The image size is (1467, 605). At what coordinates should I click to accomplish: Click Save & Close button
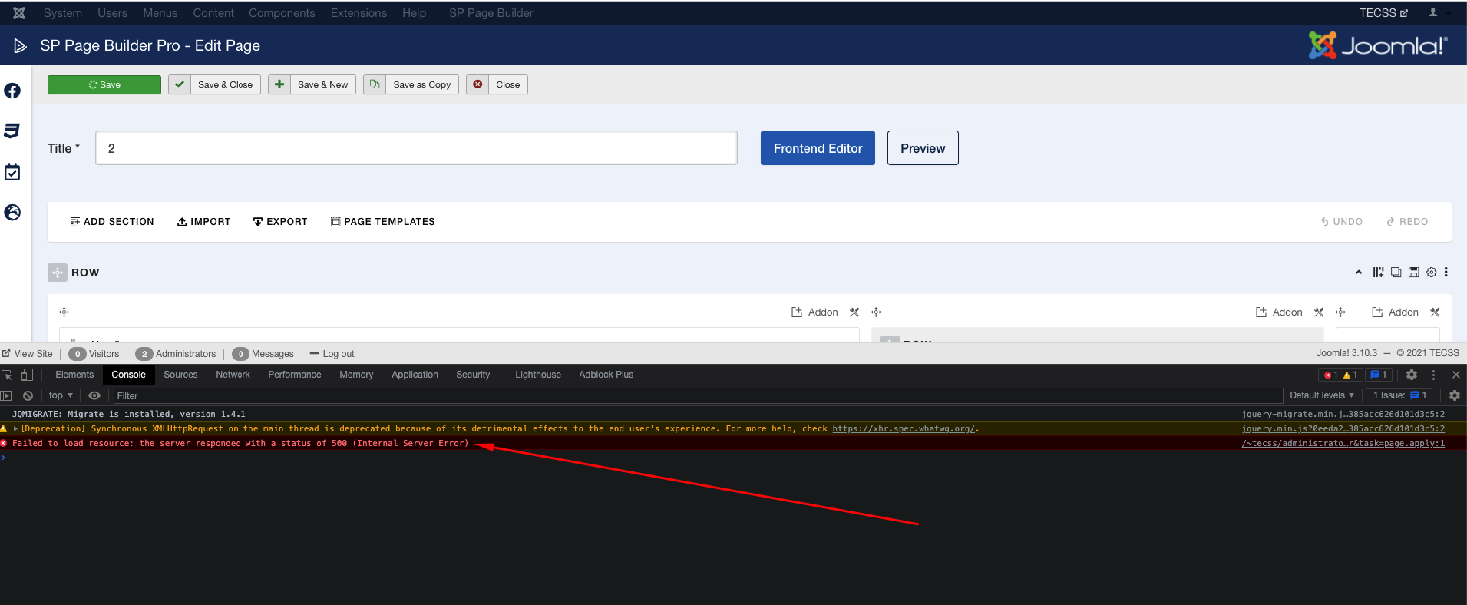215,84
